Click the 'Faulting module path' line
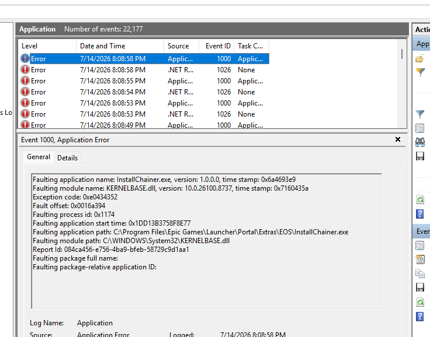Screen dimensions: 430x337 pos(131,241)
